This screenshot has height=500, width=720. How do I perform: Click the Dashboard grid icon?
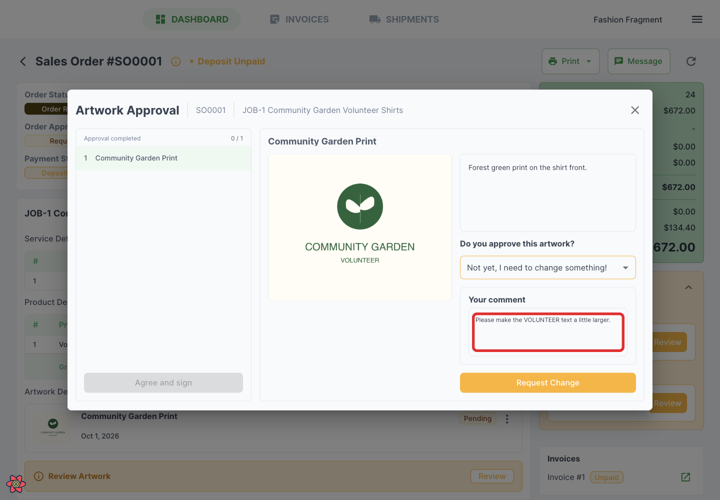160,19
